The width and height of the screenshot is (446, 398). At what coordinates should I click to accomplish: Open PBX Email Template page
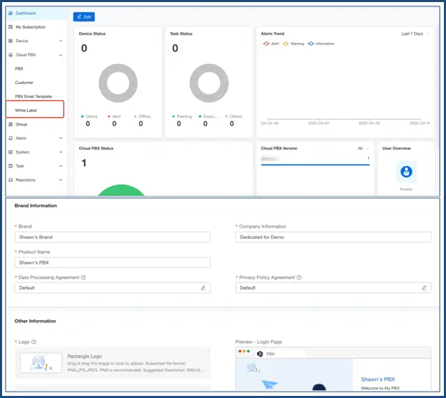(x=33, y=97)
